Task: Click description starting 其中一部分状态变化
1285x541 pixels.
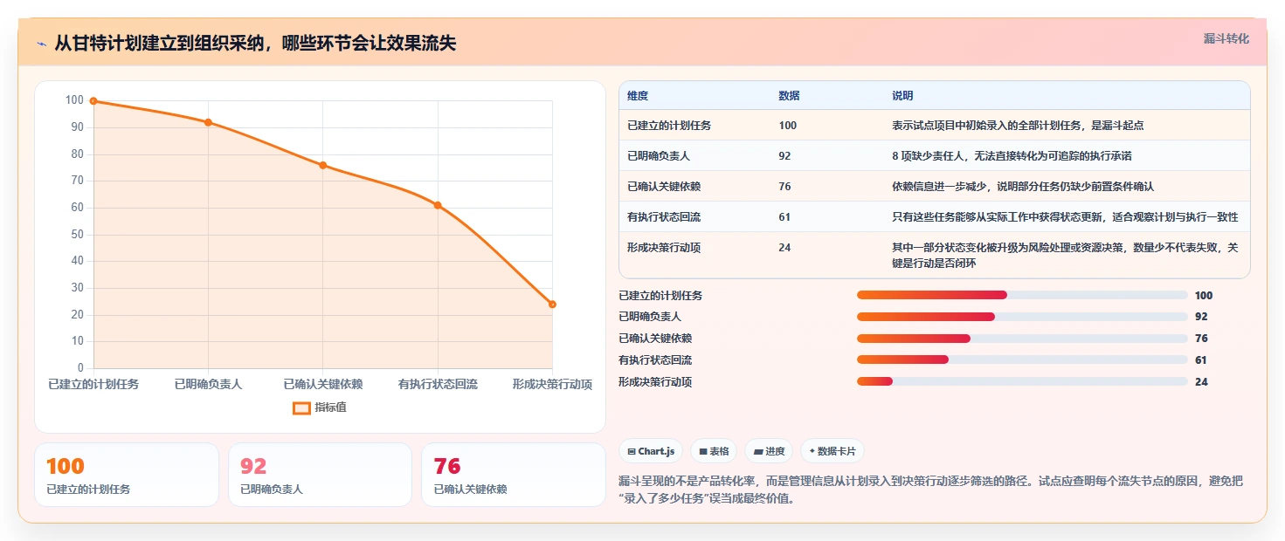Action: 1065,255
